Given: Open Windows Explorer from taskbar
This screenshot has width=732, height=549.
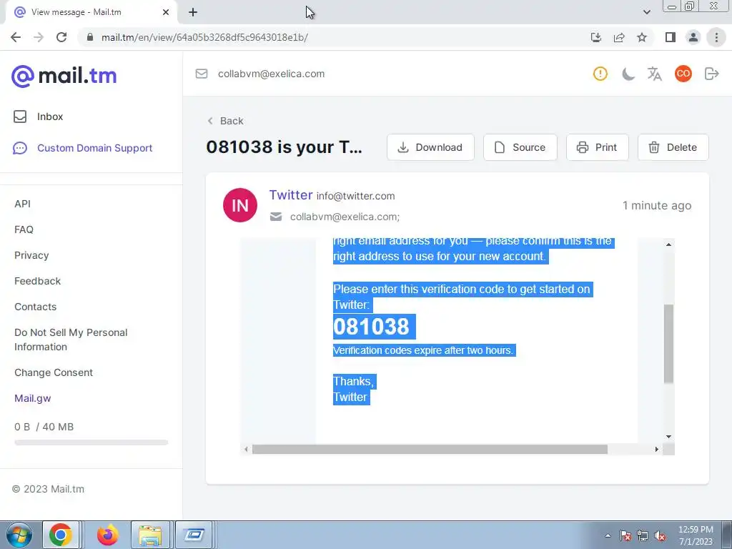Looking at the screenshot, I should 150,535.
